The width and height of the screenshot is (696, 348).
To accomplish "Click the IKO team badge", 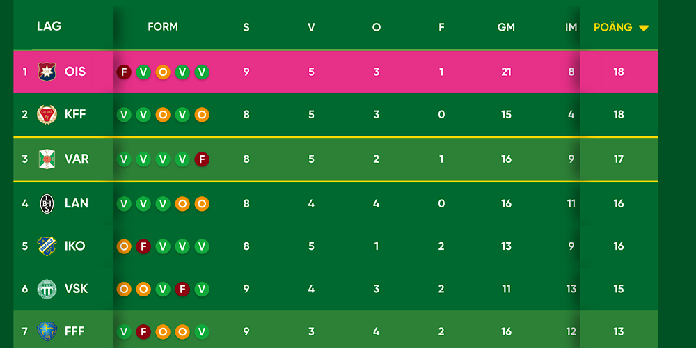I will [47, 246].
